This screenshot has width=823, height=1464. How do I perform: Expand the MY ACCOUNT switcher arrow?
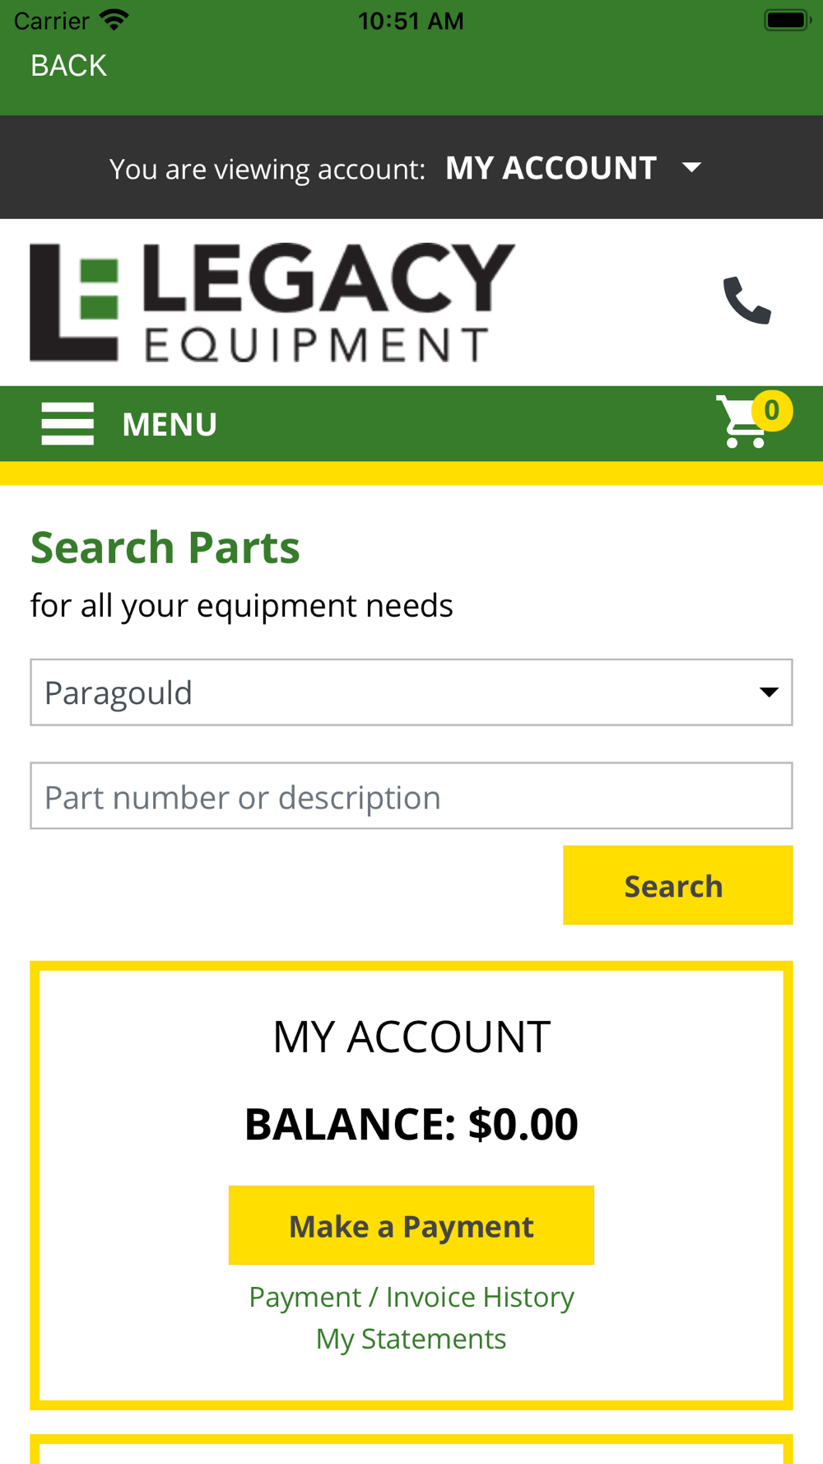pos(692,168)
